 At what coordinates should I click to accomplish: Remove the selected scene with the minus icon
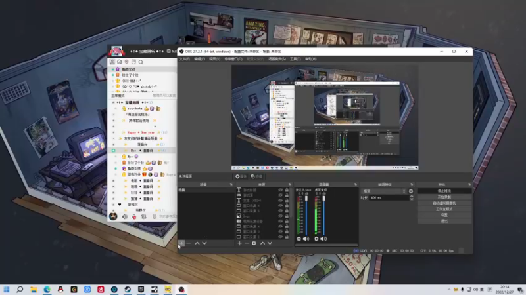point(189,243)
